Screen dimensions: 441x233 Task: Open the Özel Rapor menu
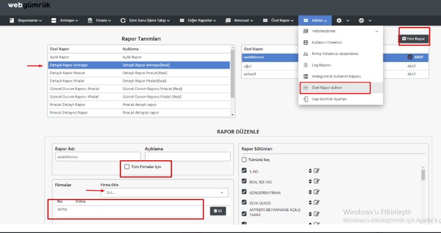coord(278,21)
